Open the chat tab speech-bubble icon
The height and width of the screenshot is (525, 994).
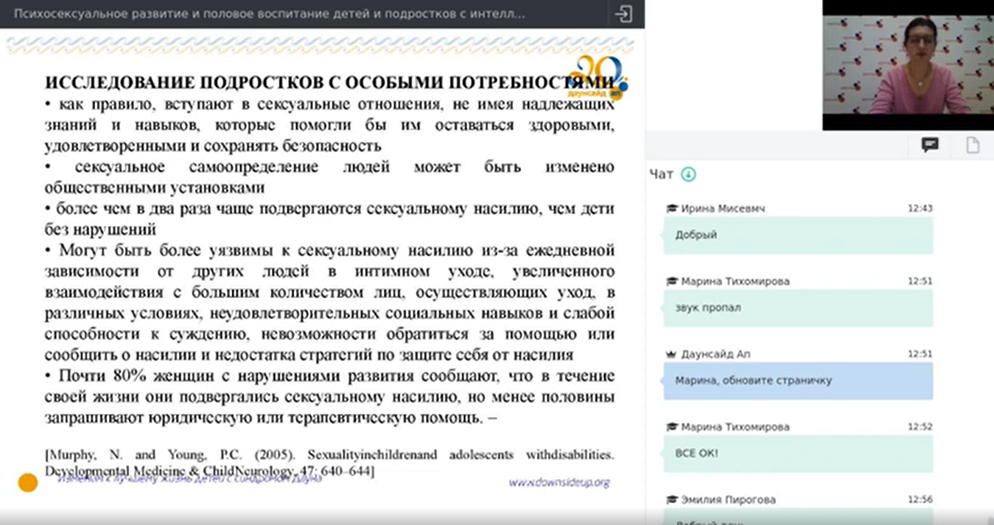click(x=930, y=145)
